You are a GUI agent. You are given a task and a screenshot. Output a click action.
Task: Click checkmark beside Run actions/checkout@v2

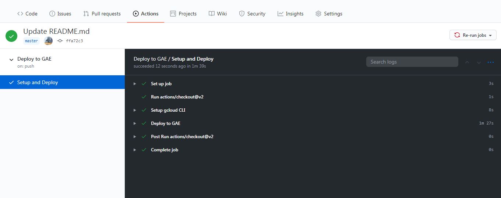pos(144,97)
